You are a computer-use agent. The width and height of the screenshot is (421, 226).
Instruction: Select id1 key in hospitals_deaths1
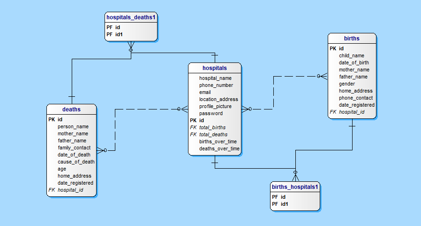coord(119,34)
